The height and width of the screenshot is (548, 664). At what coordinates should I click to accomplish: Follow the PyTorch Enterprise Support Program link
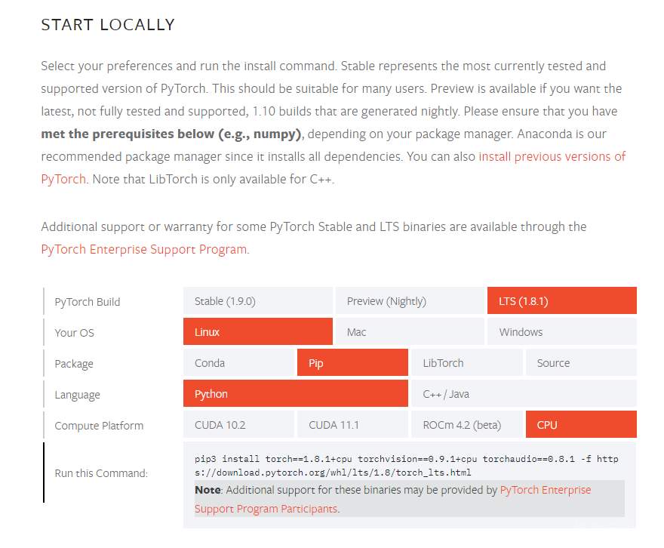tap(144, 249)
